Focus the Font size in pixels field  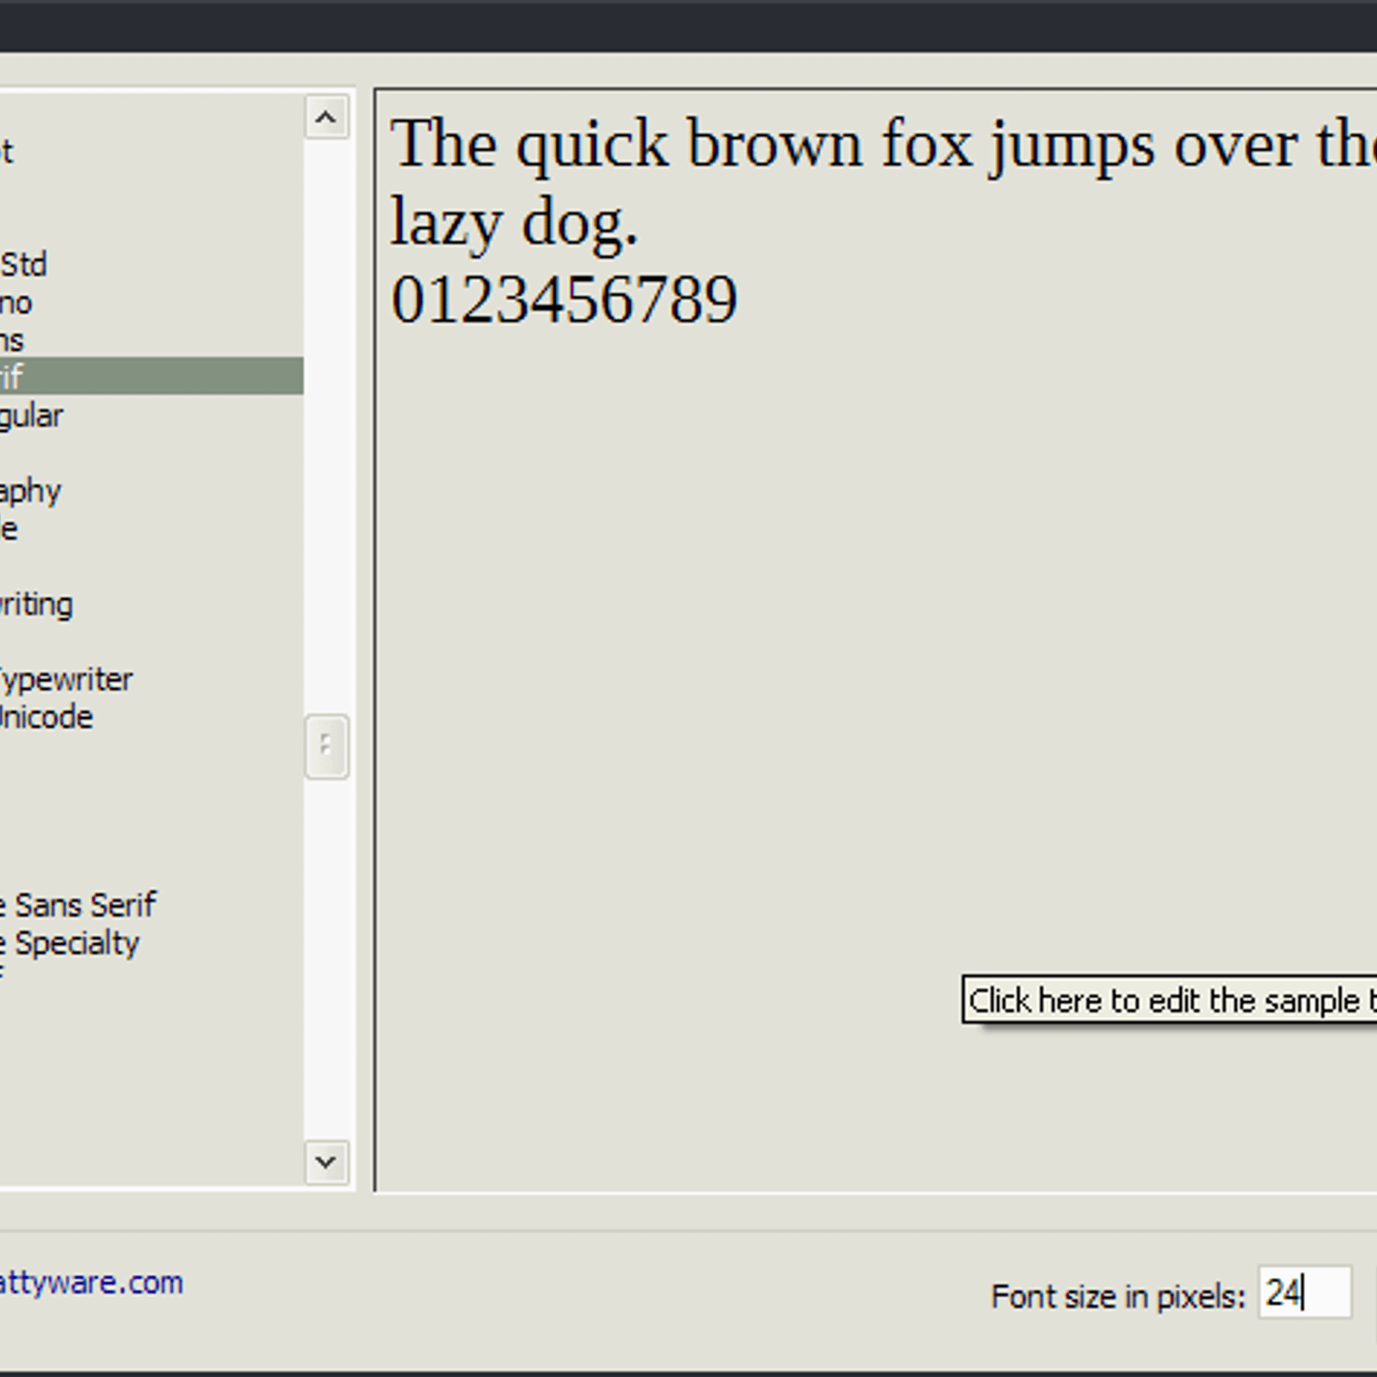pyautogui.click(x=1304, y=1293)
